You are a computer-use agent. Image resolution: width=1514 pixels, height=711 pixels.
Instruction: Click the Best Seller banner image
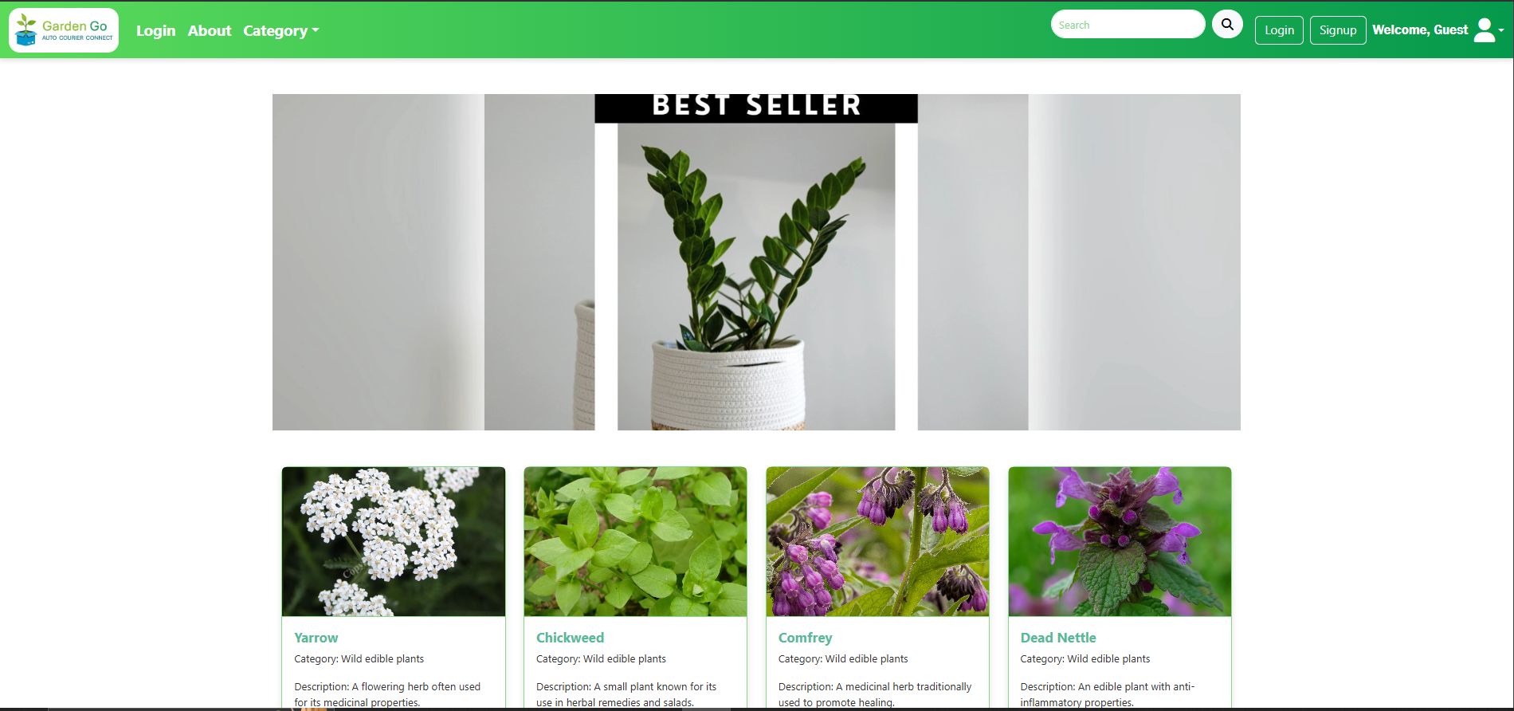pos(756,262)
